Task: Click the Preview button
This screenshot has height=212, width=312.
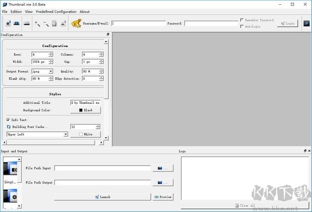Action: [163, 197]
